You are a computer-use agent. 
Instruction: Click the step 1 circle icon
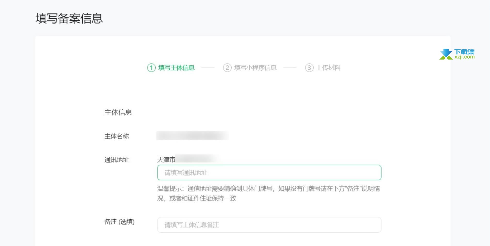[151, 68]
